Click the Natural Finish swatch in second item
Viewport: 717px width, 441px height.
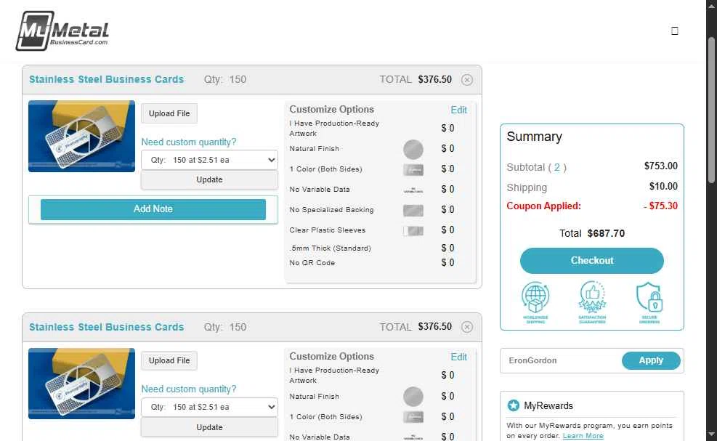pyautogui.click(x=413, y=397)
